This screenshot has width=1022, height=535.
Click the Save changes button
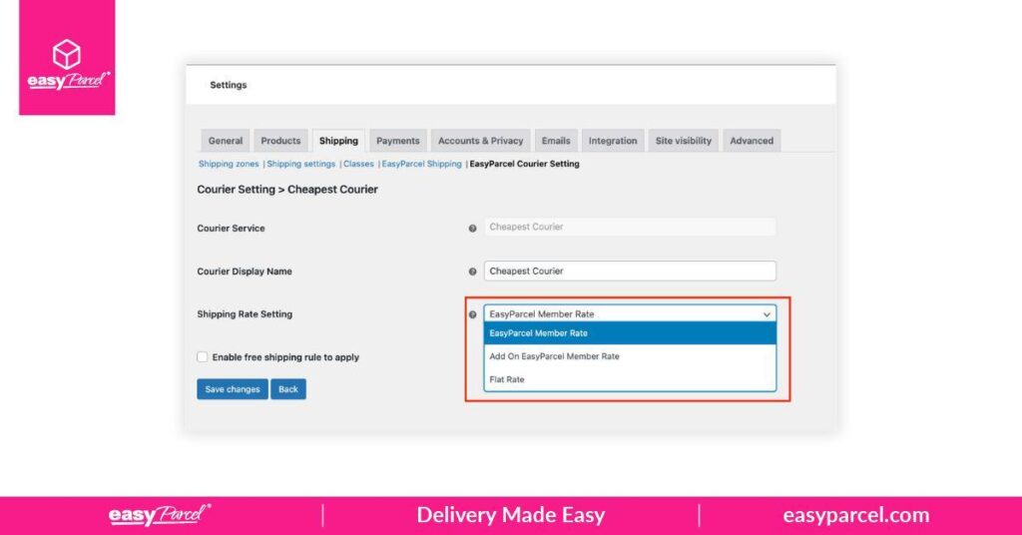pos(232,389)
